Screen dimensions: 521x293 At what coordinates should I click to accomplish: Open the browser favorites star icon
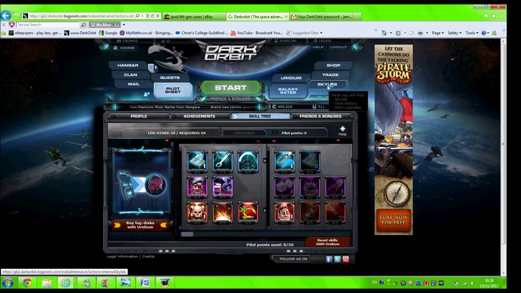tap(494, 16)
